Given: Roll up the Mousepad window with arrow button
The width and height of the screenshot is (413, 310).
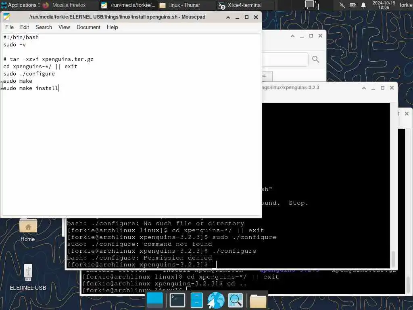Looking at the screenshot, I should [228, 17].
